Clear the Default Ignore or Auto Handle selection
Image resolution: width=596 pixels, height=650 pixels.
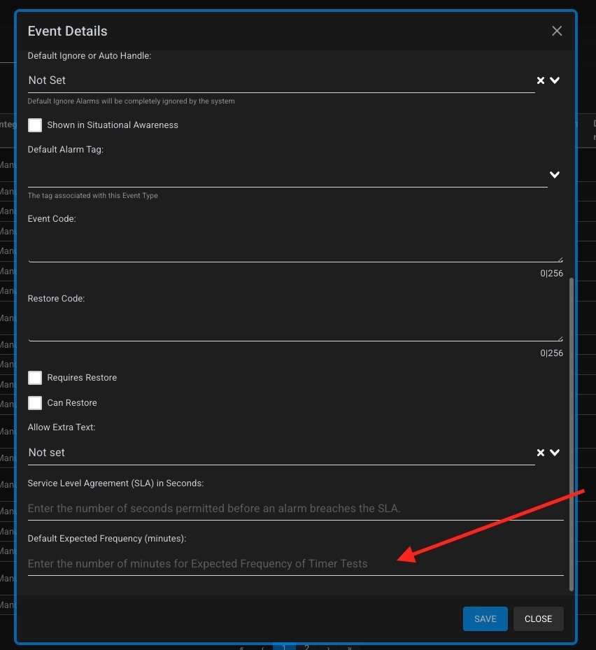(x=540, y=80)
